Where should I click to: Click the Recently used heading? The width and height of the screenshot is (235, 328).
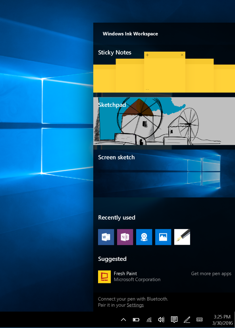[x=117, y=218]
